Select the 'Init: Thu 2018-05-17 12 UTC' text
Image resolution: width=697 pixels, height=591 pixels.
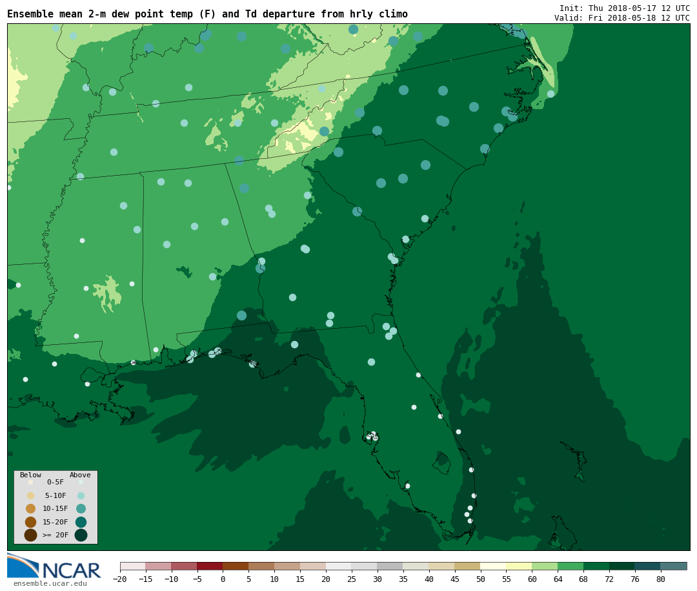(x=625, y=8)
